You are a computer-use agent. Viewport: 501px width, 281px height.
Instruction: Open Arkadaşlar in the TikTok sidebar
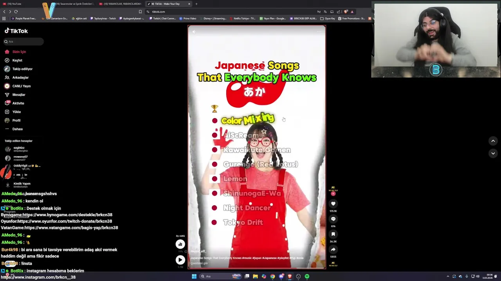click(16, 77)
